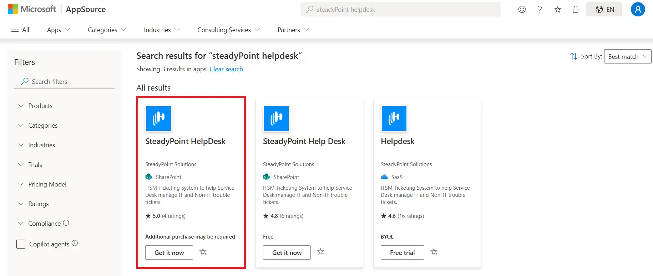Click the 4.8 (6 ratings) rating
This screenshot has width=653, height=276.
283,216
